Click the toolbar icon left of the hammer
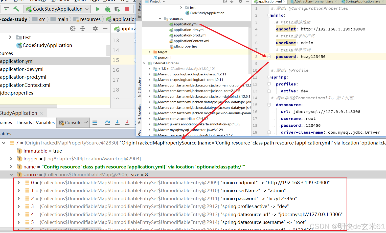 (7, 9)
